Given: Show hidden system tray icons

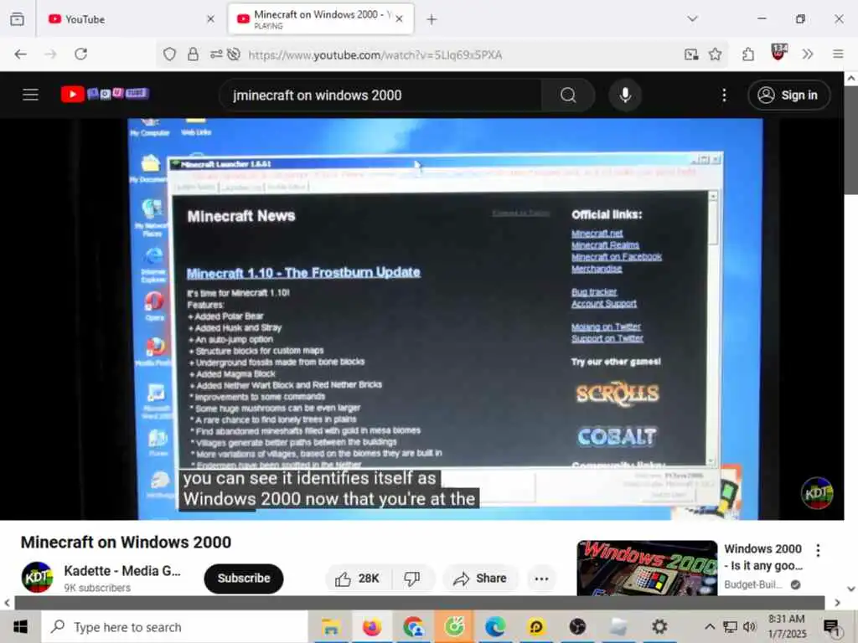Looking at the screenshot, I should click(x=709, y=626).
